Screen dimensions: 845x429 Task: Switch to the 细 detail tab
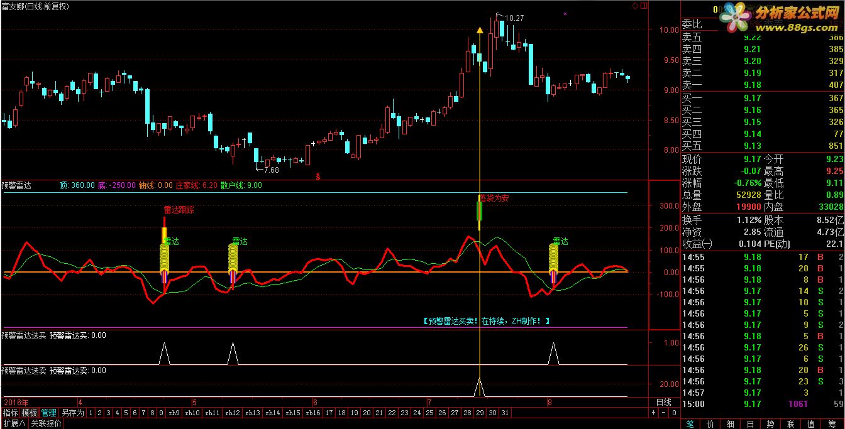pyautogui.click(x=731, y=424)
